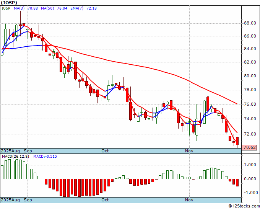Click Sep on MACD panel timeline
The image size is (260, 209).
tap(28, 200)
